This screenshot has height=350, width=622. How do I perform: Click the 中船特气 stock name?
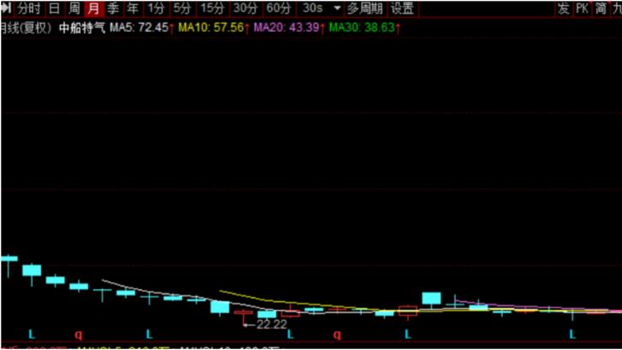pyautogui.click(x=82, y=27)
